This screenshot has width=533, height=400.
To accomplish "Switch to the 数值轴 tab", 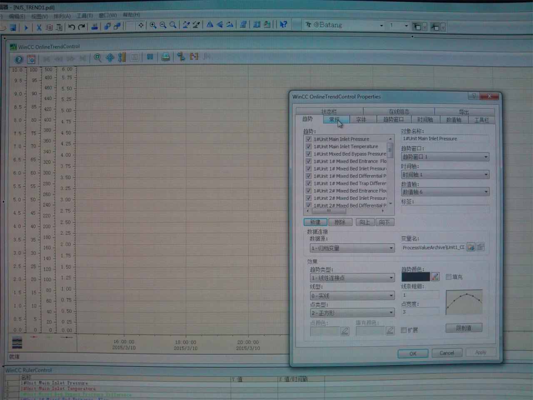I will [x=453, y=120].
